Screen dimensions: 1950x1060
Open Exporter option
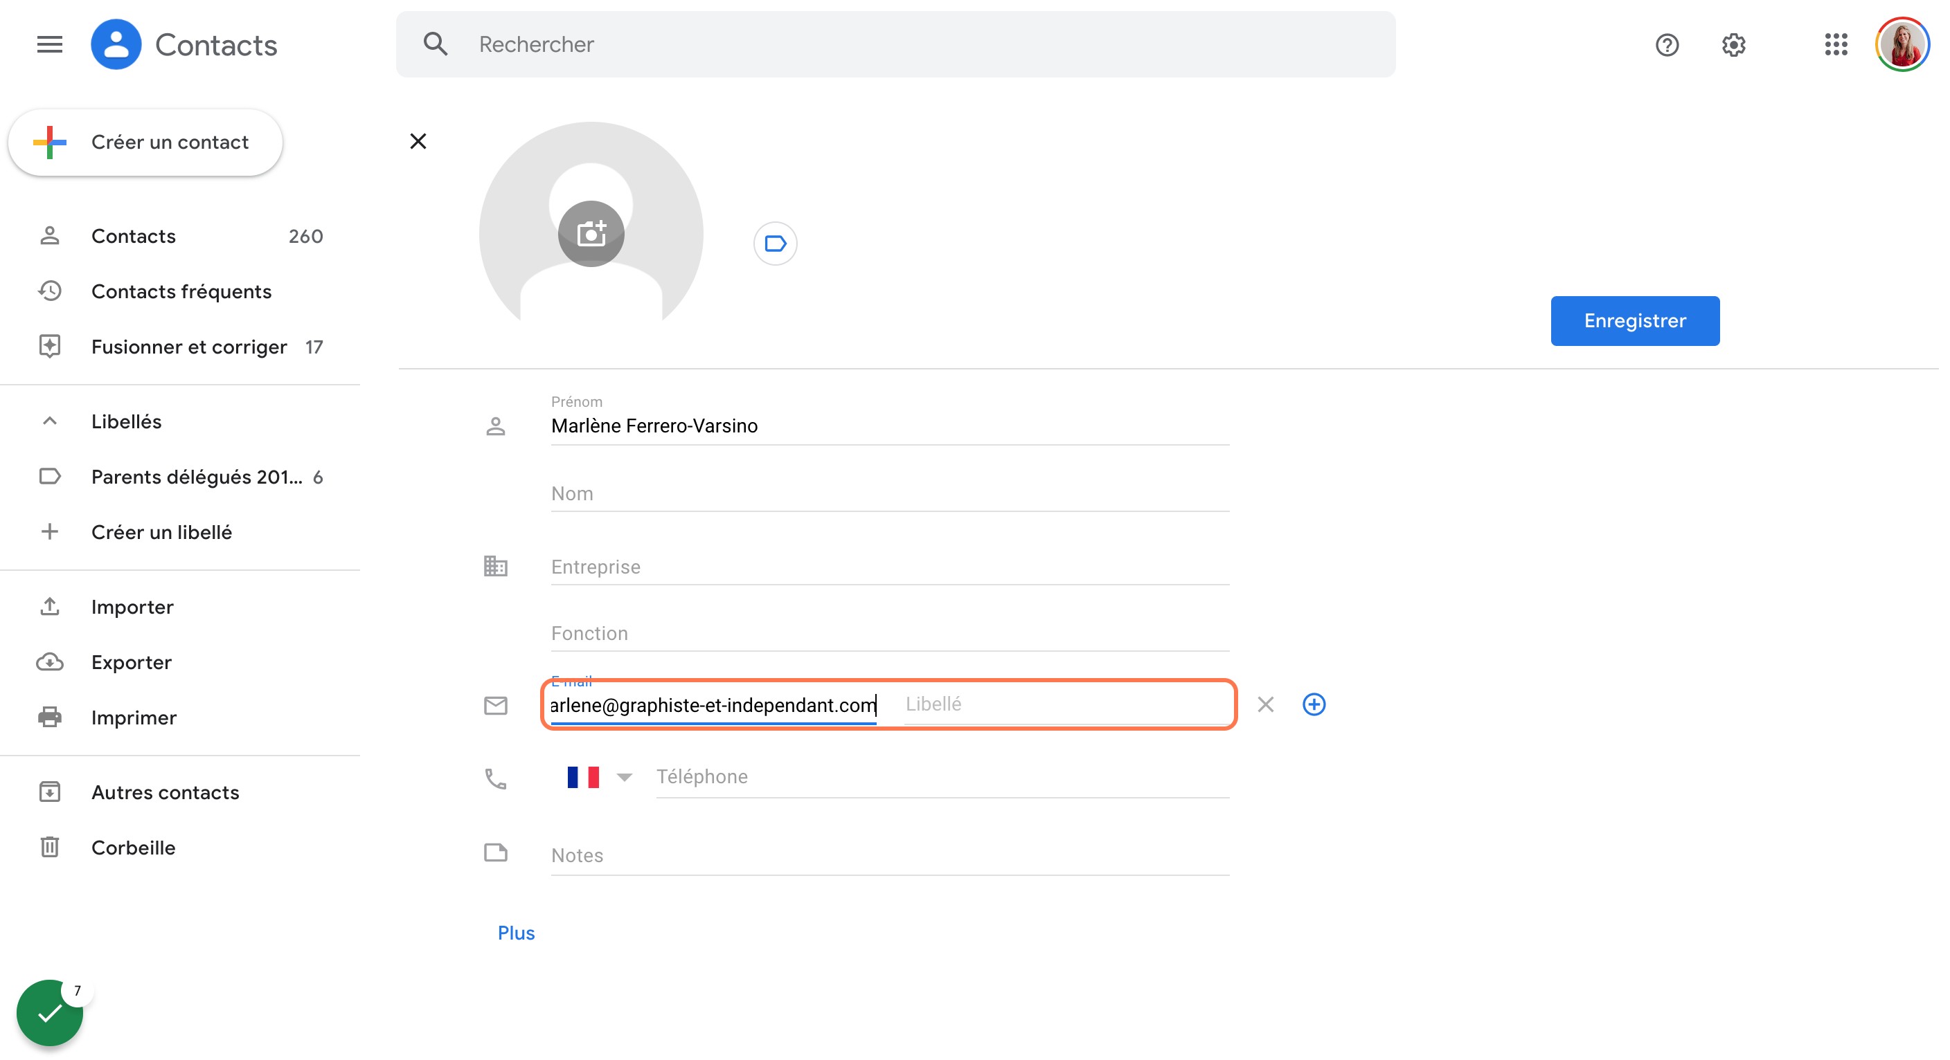point(180,662)
